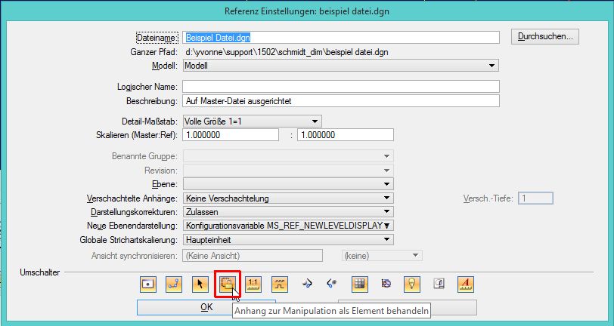Click the Ganzer Pfad file path text

click(287, 51)
